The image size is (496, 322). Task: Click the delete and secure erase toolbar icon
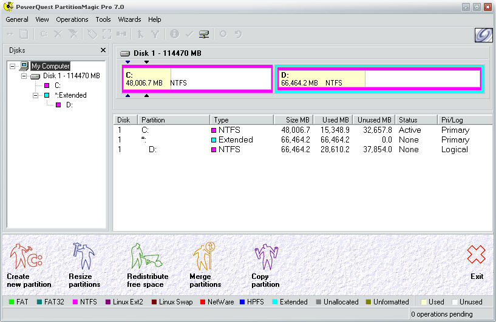(x=73, y=34)
